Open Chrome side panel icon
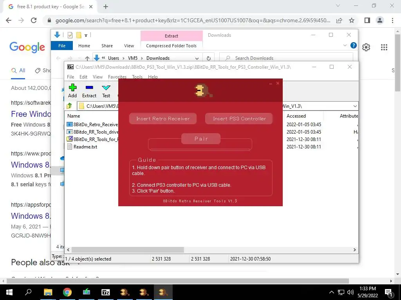The image size is (401, 300). pyautogui.click(x=367, y=20)
